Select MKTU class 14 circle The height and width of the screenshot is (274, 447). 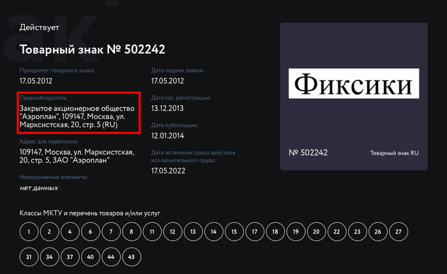[x=213, y=231]
